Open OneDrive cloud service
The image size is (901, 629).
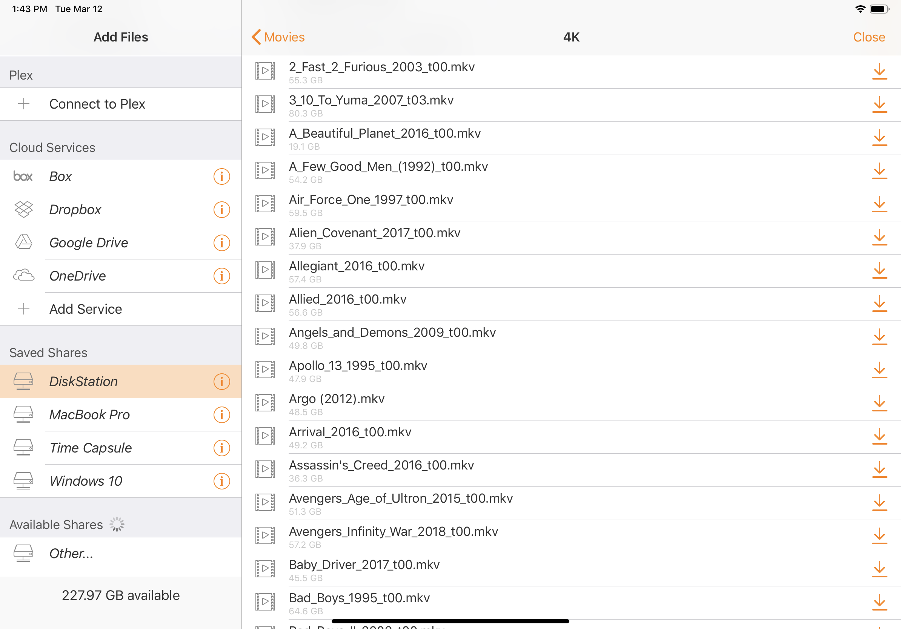coord(78,276)
